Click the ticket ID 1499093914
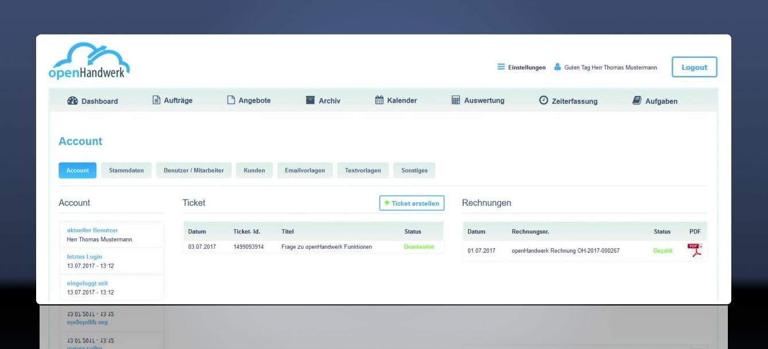Screen dimensions: 768x349 pos(249,247)
